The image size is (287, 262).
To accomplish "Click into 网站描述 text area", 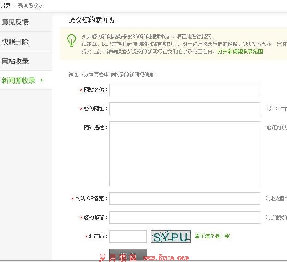I will coord(185,154).
